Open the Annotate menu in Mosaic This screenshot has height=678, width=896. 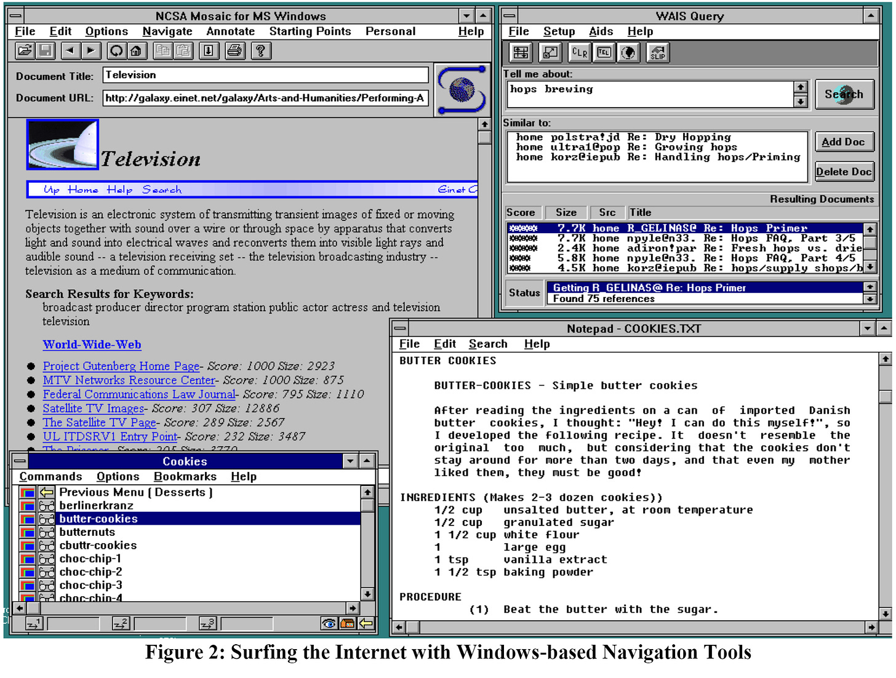(x=230, y=31)
